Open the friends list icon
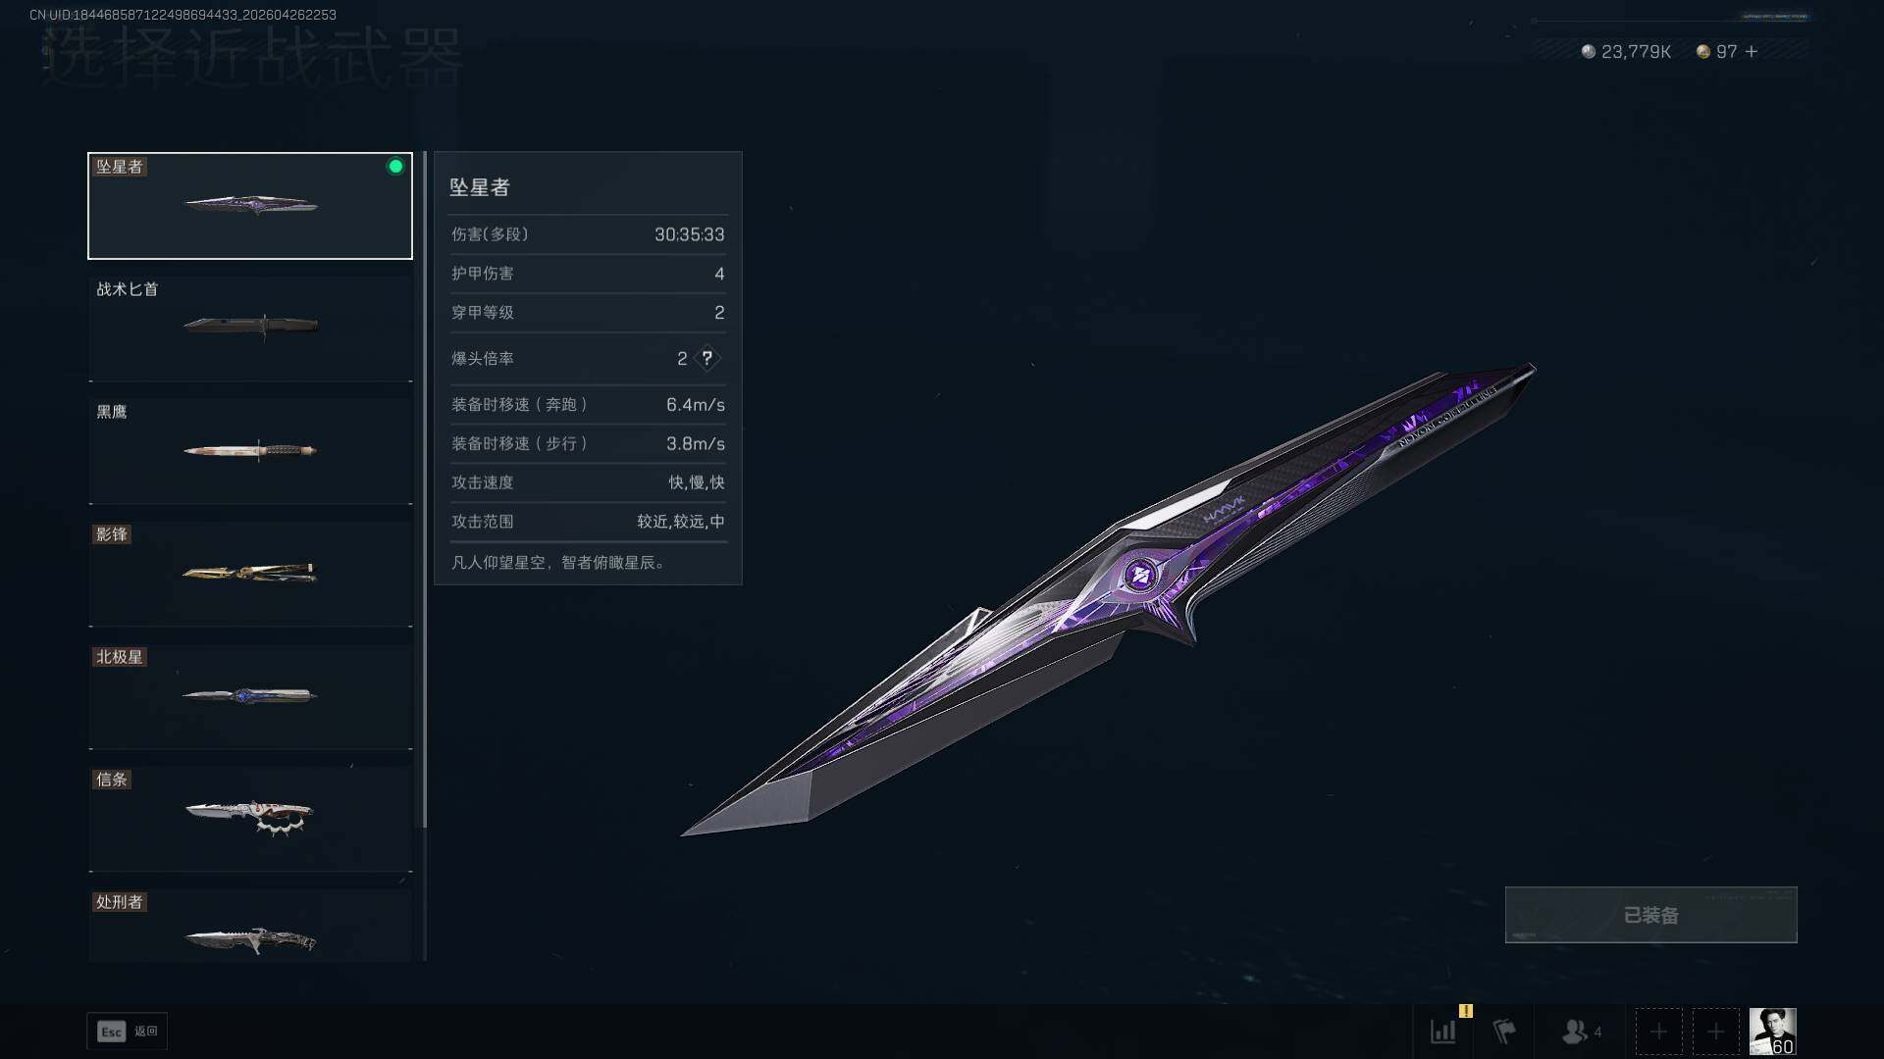The width and height of the screenshot is (1884, 1059). point(1581,1032)
